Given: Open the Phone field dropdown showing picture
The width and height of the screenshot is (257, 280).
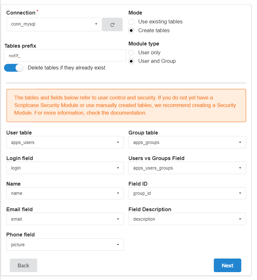Looking at the screenshot, I should point(65,244).
